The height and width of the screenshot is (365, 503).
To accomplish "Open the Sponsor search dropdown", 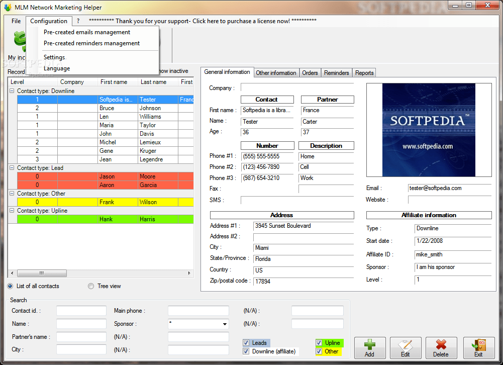I will [x=226, y=324].
